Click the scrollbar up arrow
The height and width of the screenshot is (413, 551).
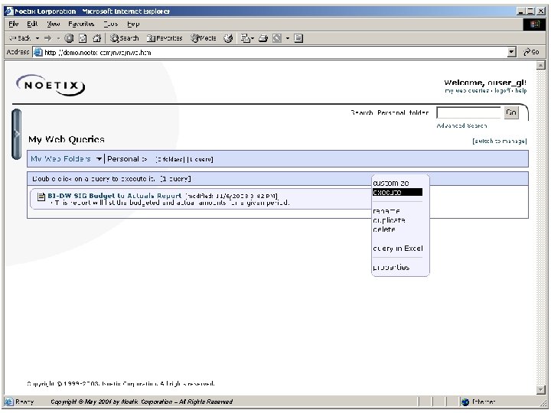[x=540, y=65]
